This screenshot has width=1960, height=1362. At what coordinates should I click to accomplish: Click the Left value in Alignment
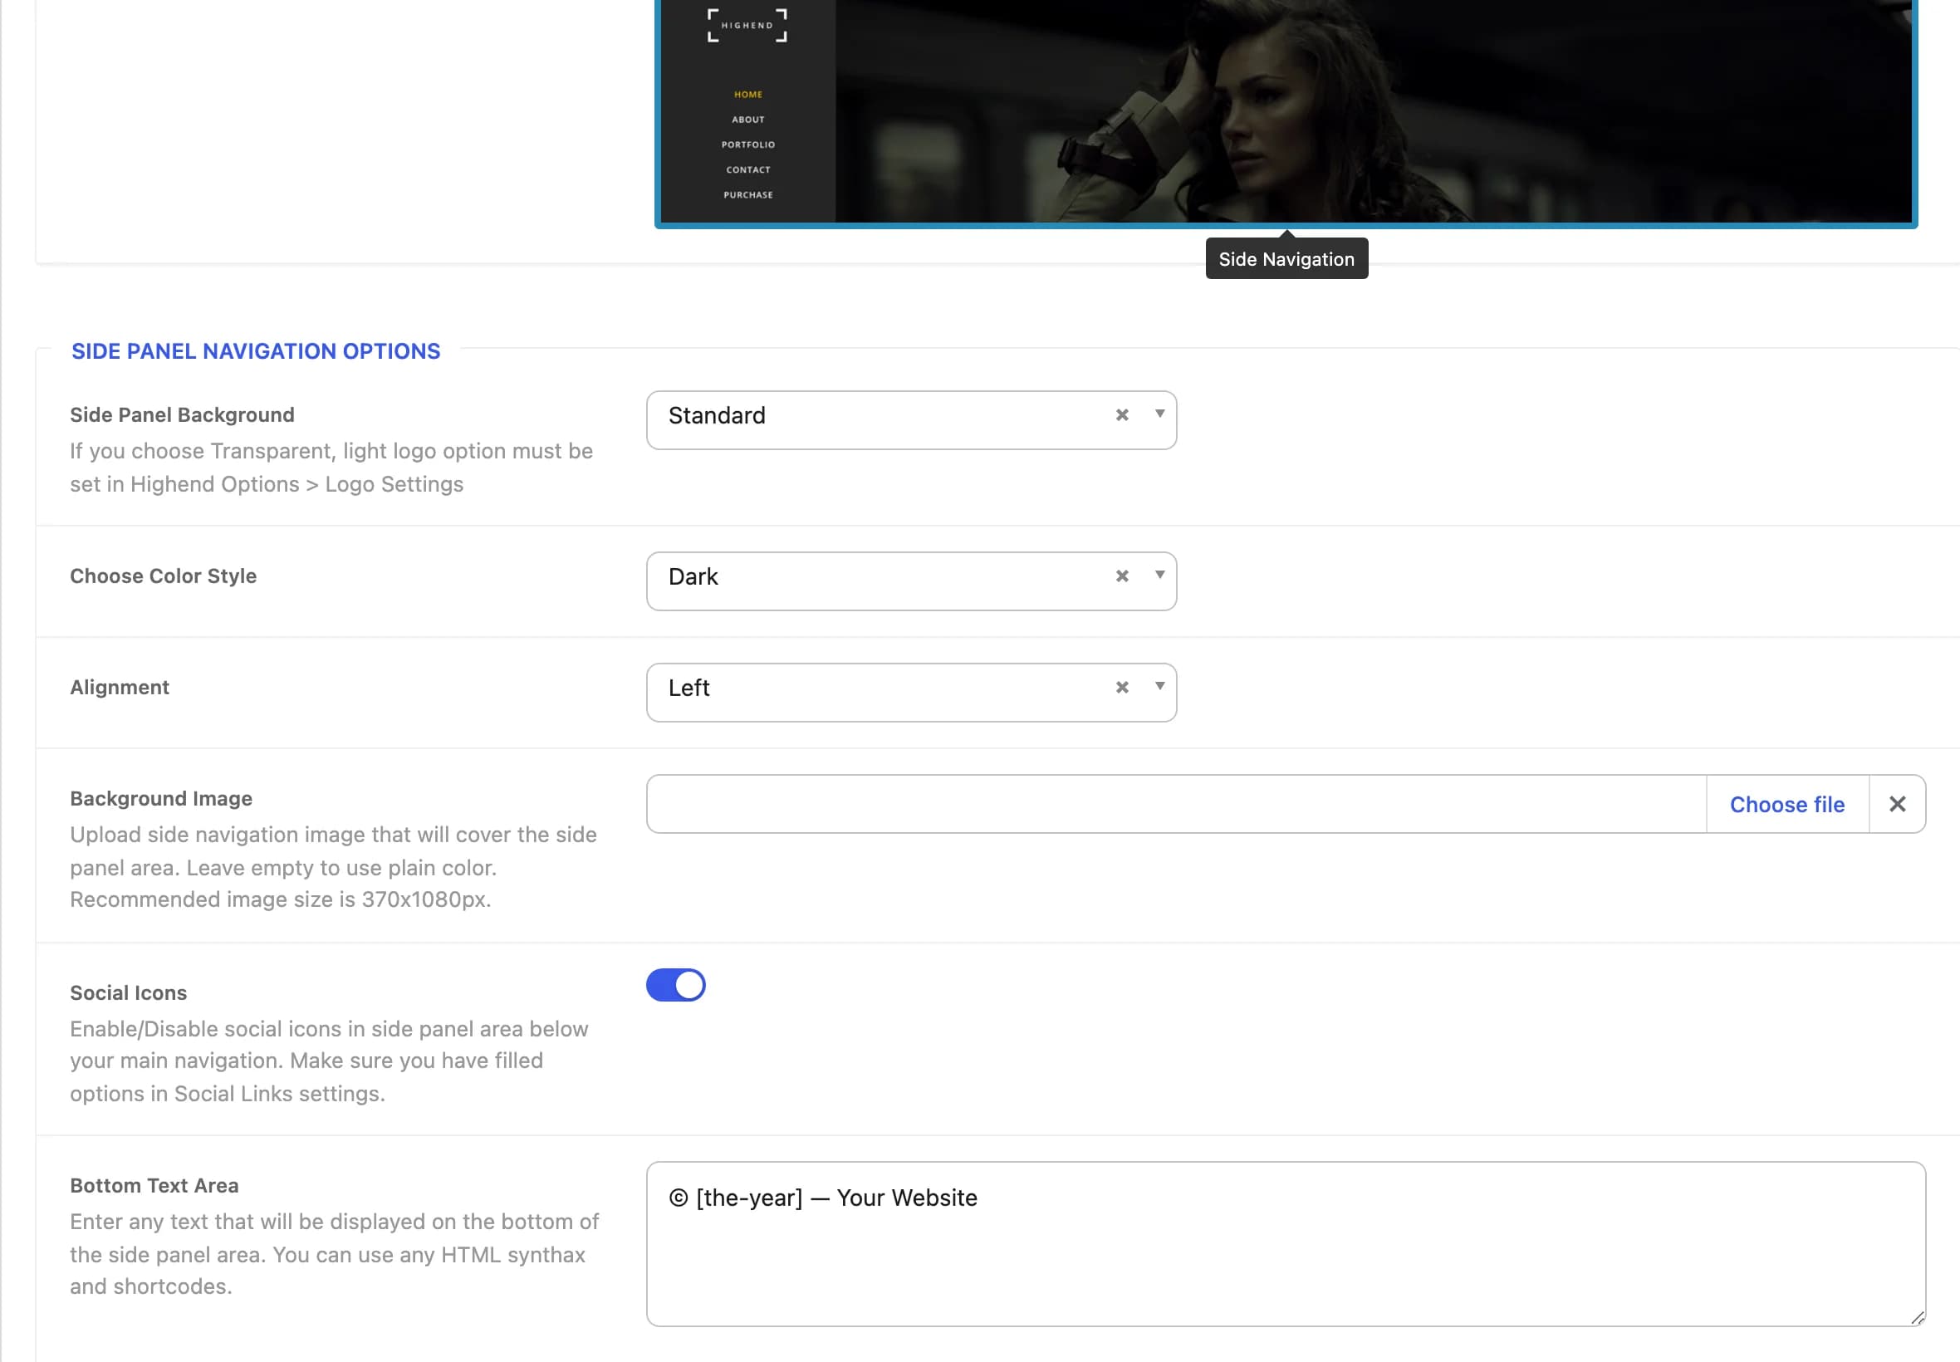click(x=688, y=688)
